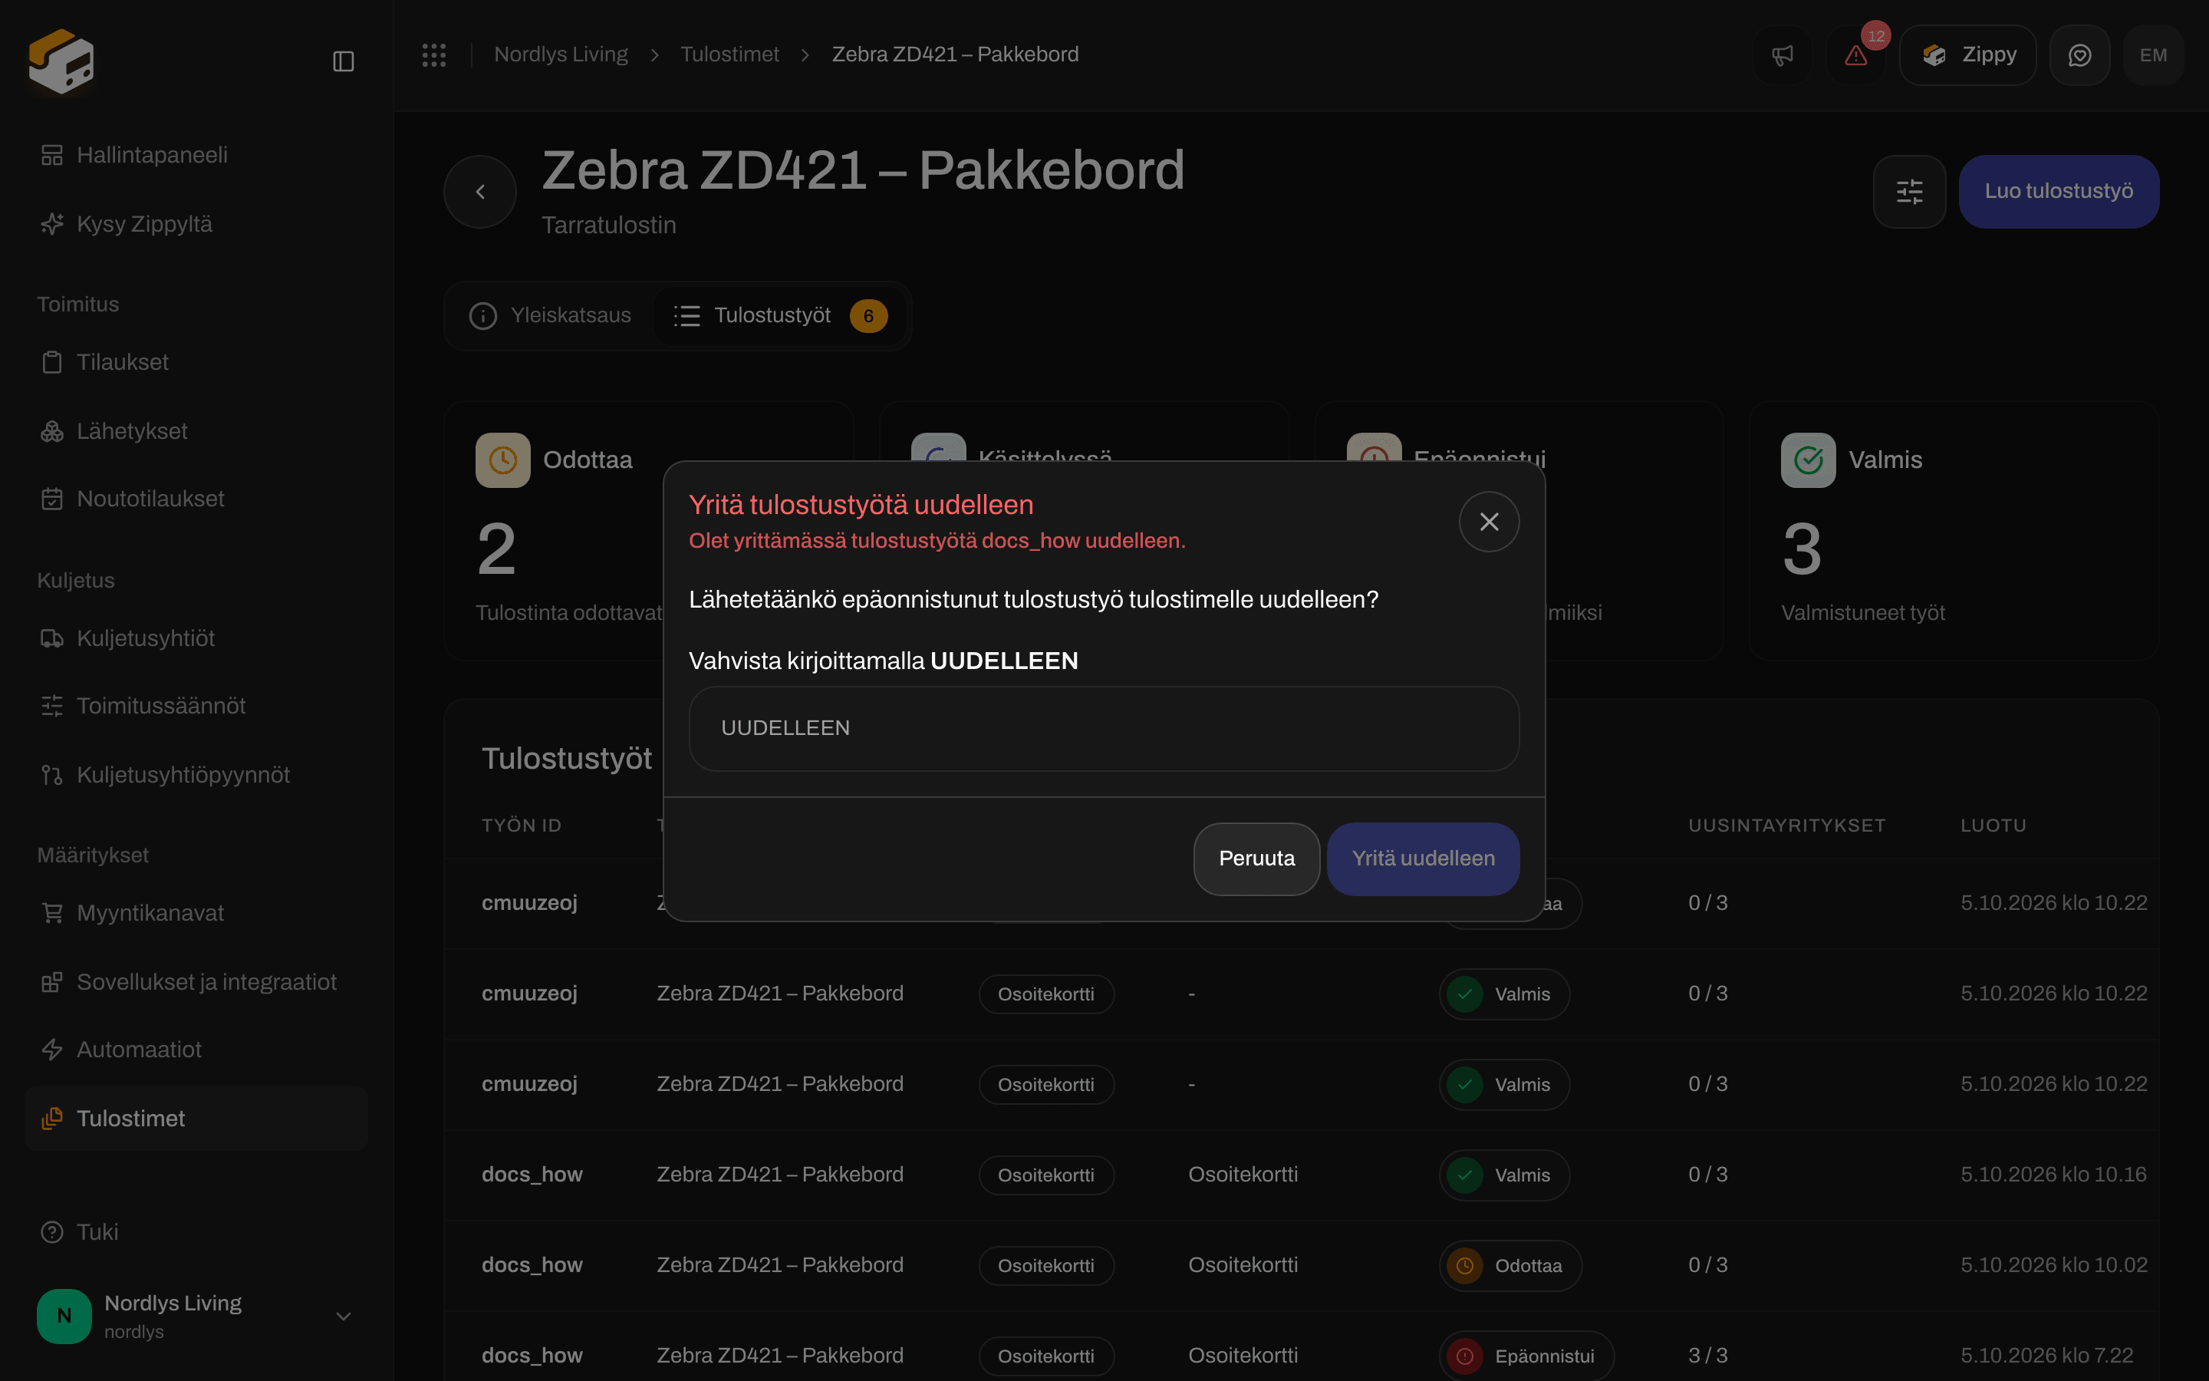This screenshot has width=2209, height=1381.
Task: Open the apps grid menu icon
Action: click(433, 54)
